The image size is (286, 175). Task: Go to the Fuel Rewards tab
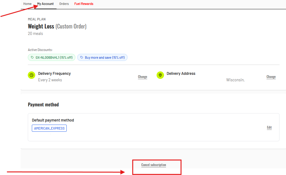tap(84, 4)
